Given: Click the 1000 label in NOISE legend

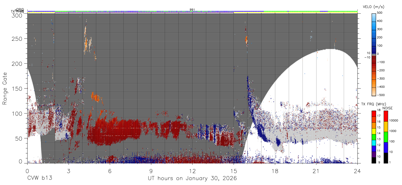Looking at the screenshot, I should 393,131.
